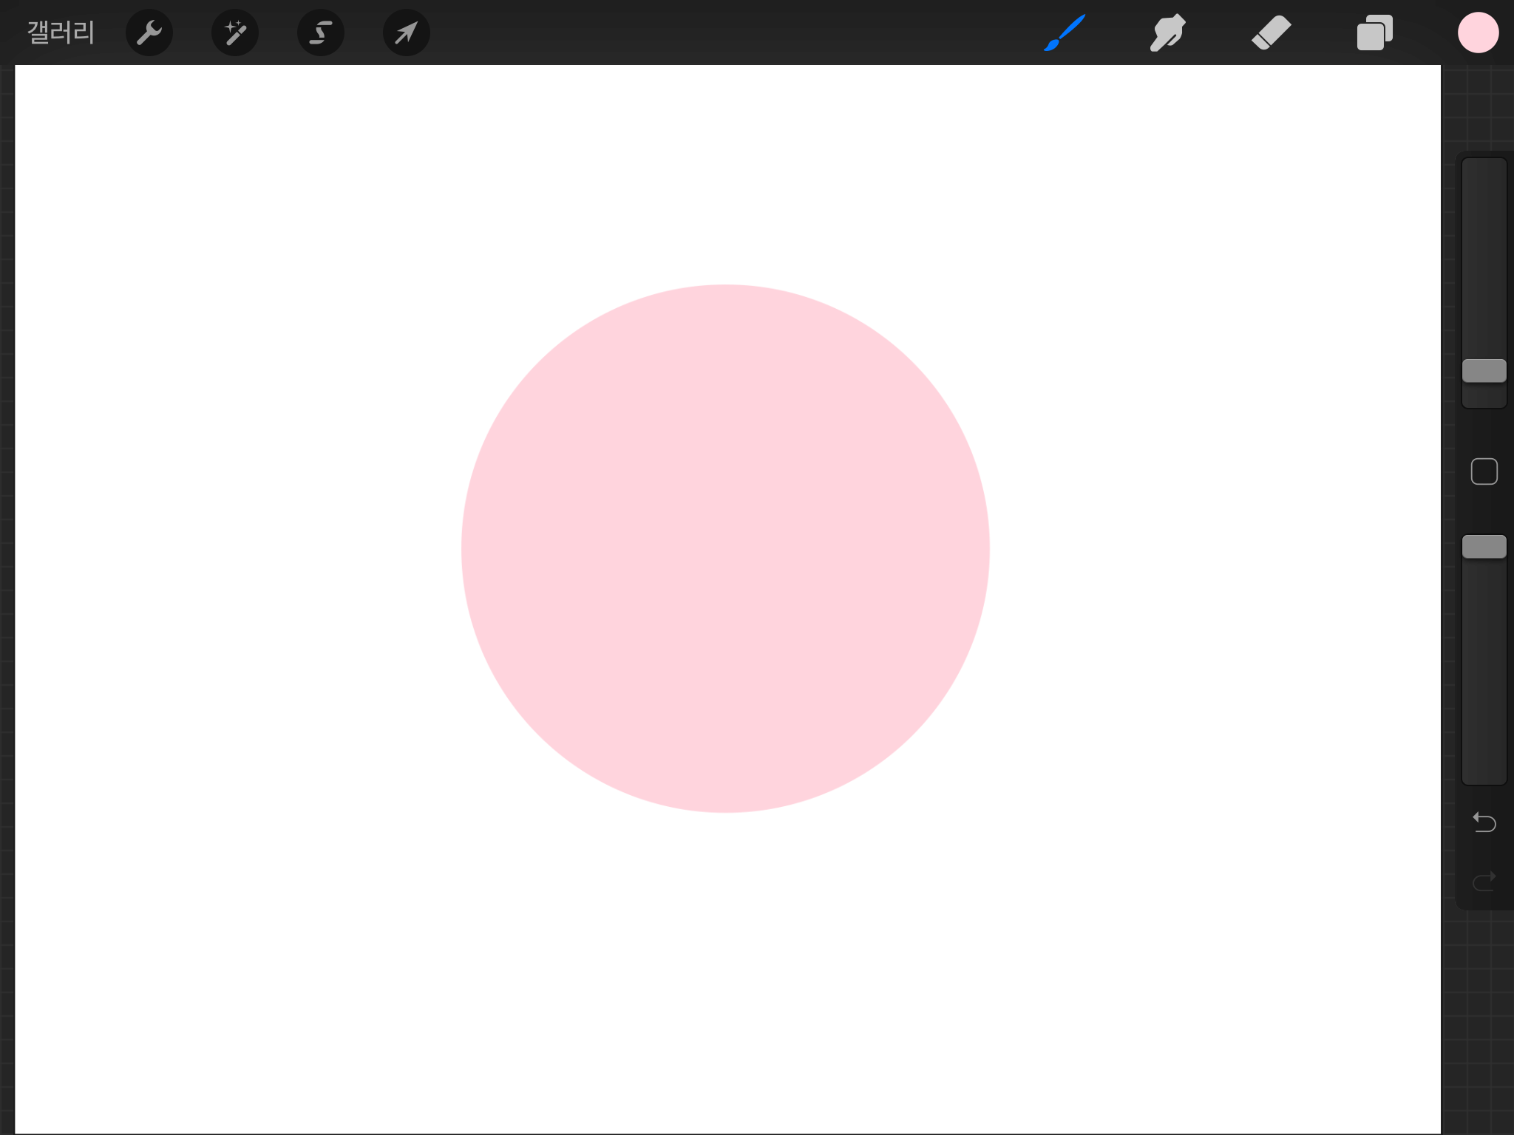Tap the pink circle on canvas
1514x1135 pixels.
click(725, 548)
